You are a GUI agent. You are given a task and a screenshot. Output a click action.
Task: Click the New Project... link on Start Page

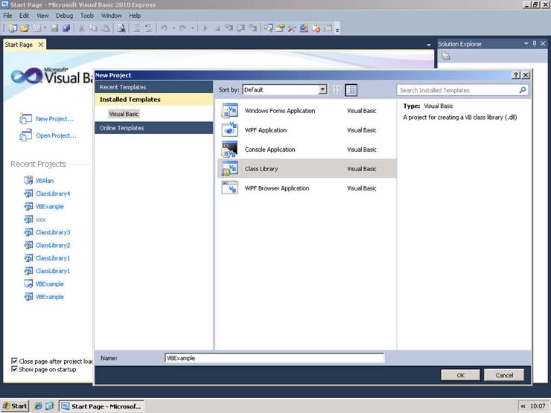coord(54,119)
